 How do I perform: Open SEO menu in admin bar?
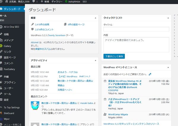(85, 1)
